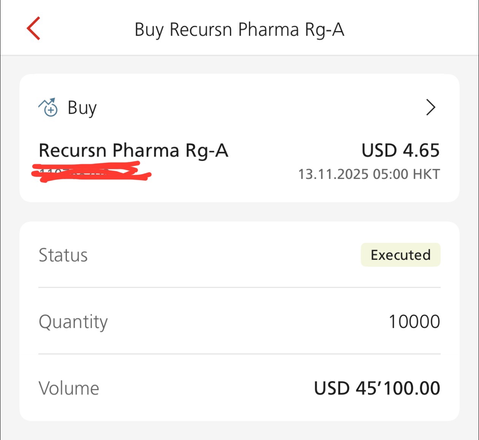
Task: Select the Quantity label
Action: click(x=73, y=322)
